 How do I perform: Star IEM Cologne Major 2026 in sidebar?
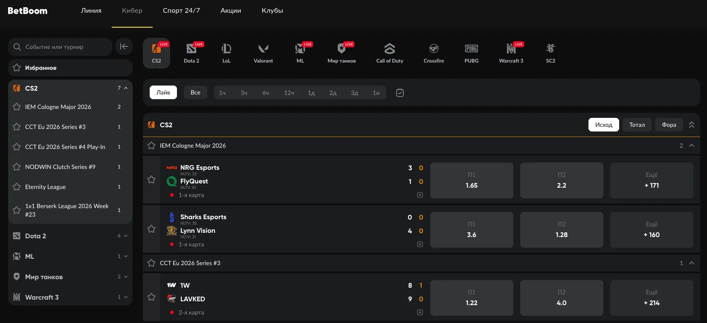click(17, 107)
